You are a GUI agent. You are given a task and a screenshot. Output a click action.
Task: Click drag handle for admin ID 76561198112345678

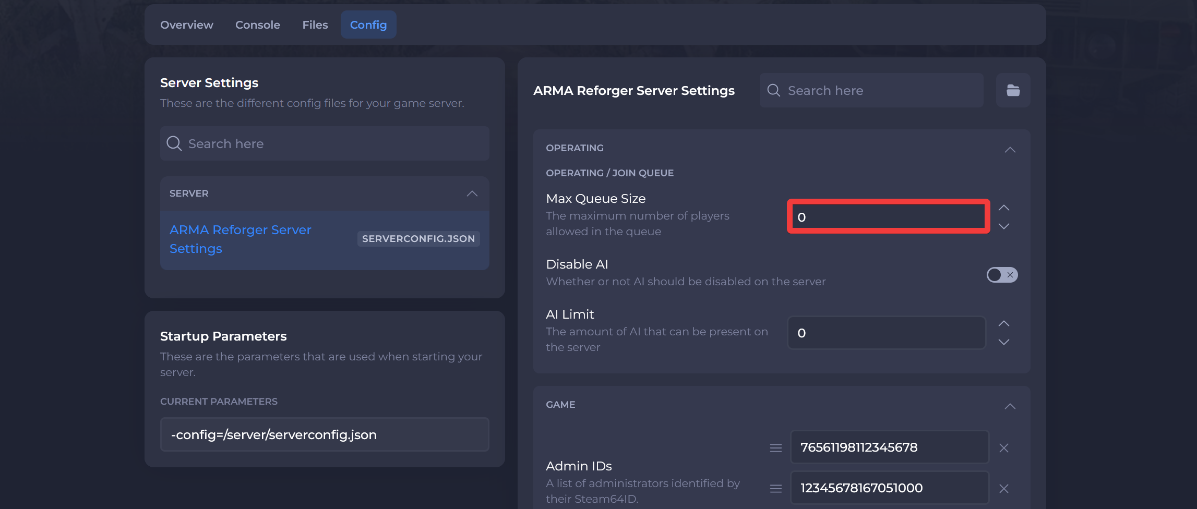tap(776, 447)
